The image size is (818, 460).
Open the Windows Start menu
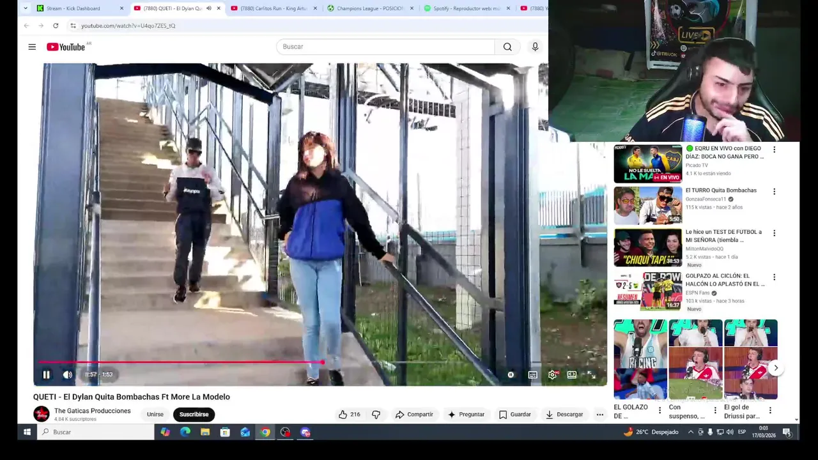[x=27, y=433]
